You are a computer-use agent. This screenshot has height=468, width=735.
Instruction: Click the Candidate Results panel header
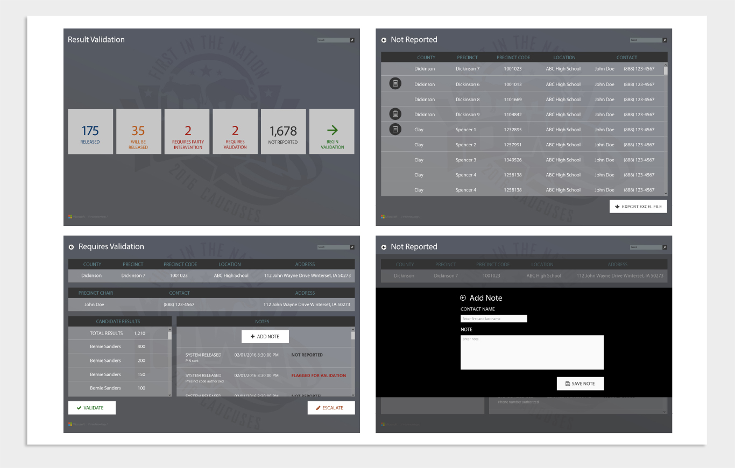point(120,322)
